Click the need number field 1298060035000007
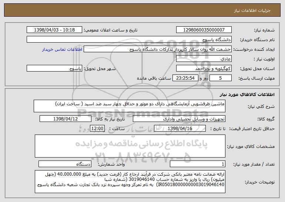285x202 pixels. tap(204, 30)
